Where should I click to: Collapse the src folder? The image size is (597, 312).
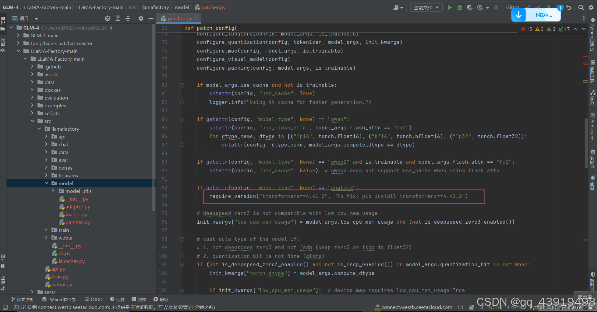tap(32, 121)
